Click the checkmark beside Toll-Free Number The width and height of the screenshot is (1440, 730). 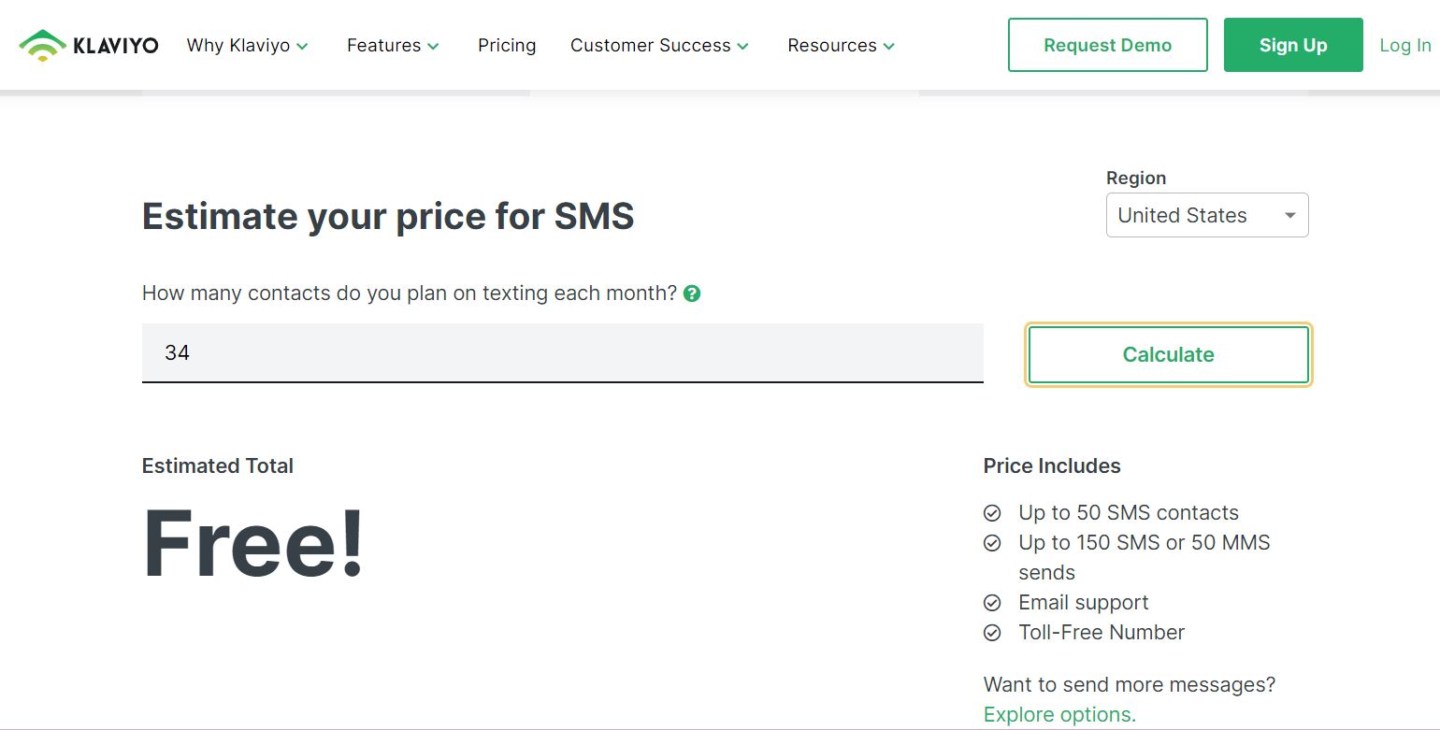(992, 633)
